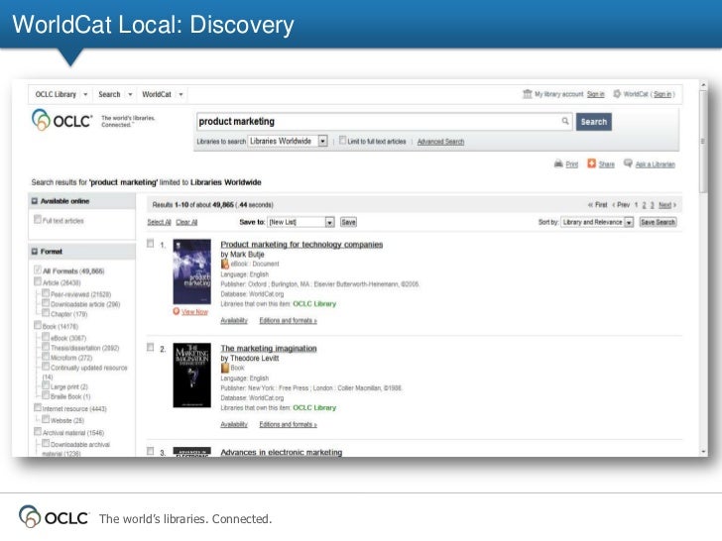The width and height of the screenshot is (722, 541).
Task: Click the My library account building icon
Action: (x=528, y=94)
